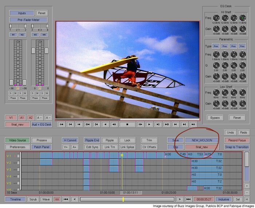Open the Ripple End option box
Viewport: 255px width, 208px height.
point(92,140)
